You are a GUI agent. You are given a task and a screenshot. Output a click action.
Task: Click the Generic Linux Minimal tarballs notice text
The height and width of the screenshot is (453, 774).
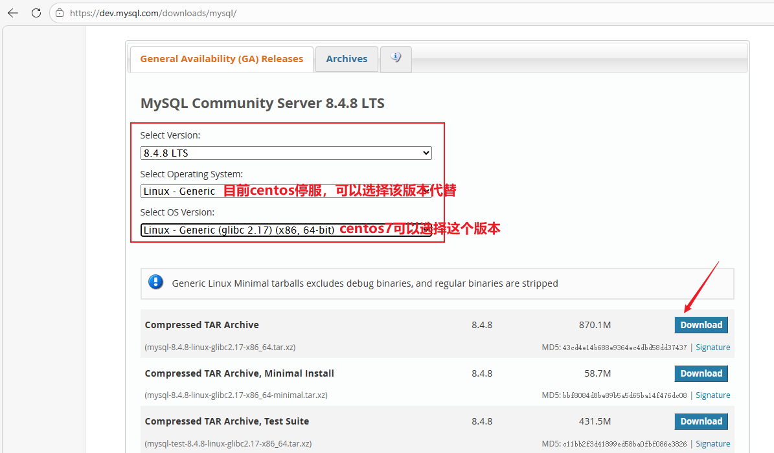[x=365, y=283]
